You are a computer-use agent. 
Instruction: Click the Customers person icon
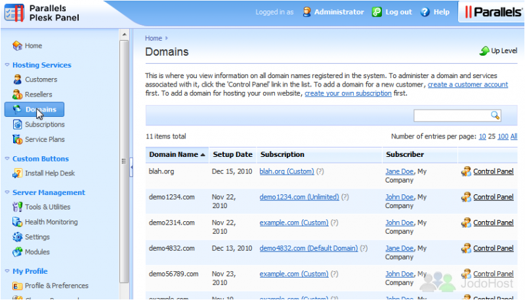pos(17,79)
